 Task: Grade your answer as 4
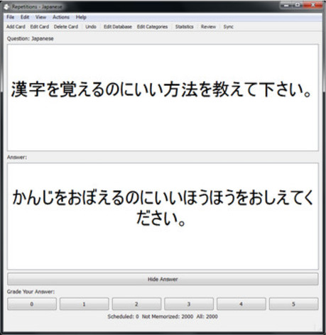(241, 304)
